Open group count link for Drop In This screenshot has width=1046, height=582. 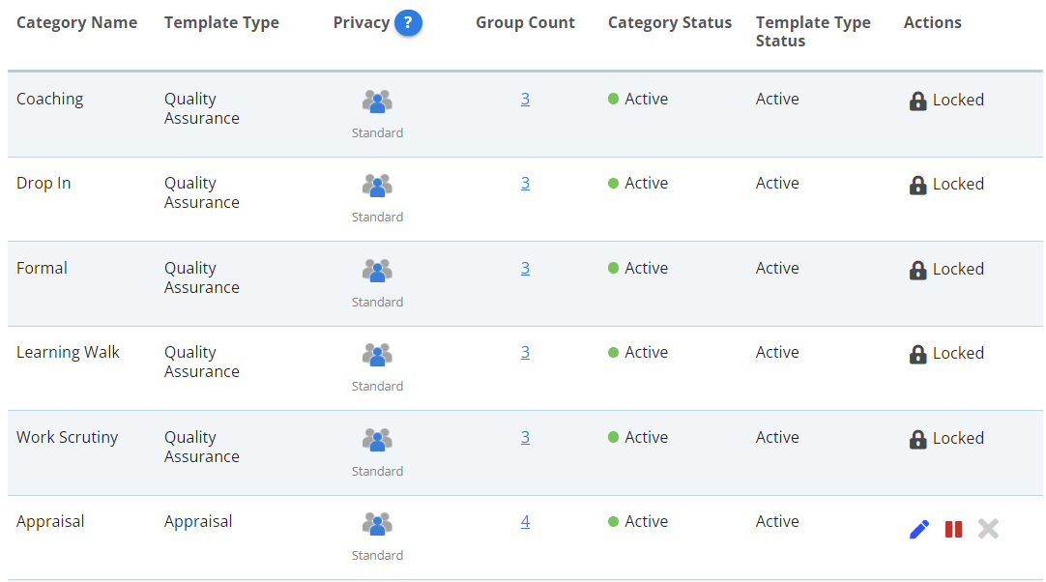525,183
